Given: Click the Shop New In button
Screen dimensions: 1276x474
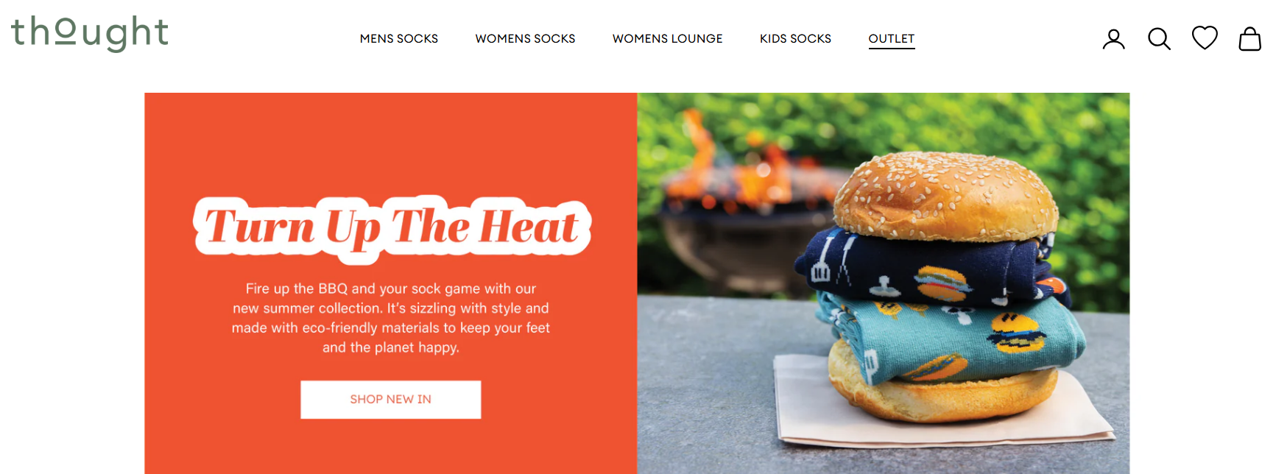Looking at the screenshot, I should point(391,400).
